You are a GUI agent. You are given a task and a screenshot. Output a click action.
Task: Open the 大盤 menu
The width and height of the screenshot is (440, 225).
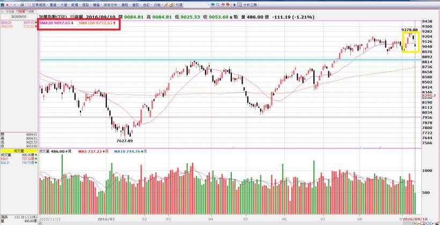65,5
